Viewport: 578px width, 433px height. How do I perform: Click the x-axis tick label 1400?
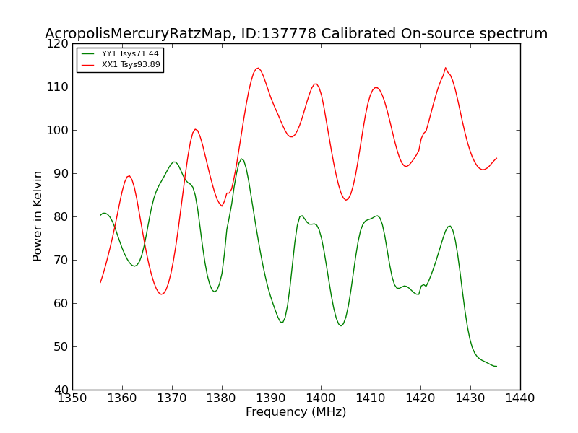pos(321,398)
